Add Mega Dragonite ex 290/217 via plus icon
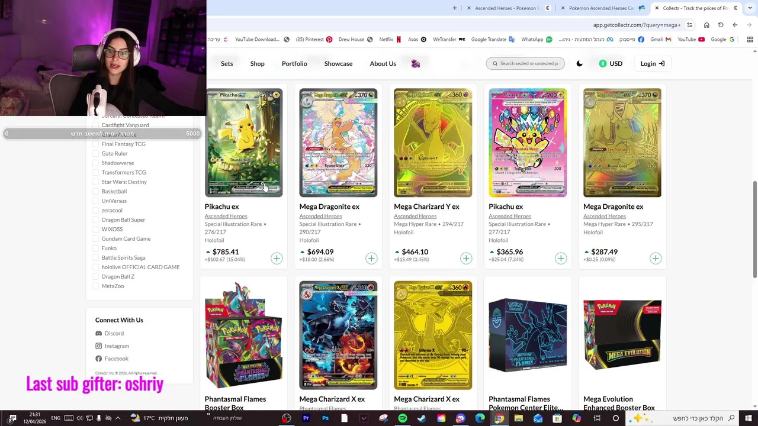 tap(371, 259)
